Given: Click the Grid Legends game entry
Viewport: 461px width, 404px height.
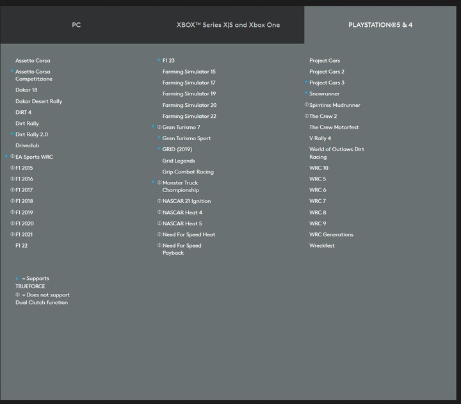Looking at the screenshot, I should (x=179, y=161).
